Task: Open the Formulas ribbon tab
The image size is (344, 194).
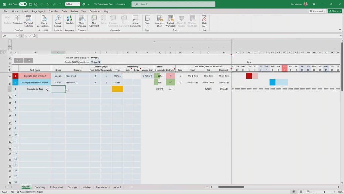Action: click(x=53, y=11)
